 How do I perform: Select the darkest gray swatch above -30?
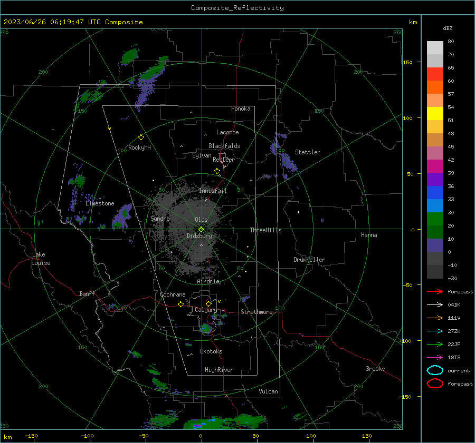click(435, 272)
